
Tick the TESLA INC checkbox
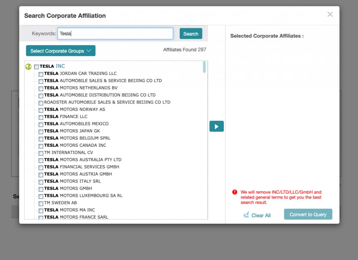[36, 67]
